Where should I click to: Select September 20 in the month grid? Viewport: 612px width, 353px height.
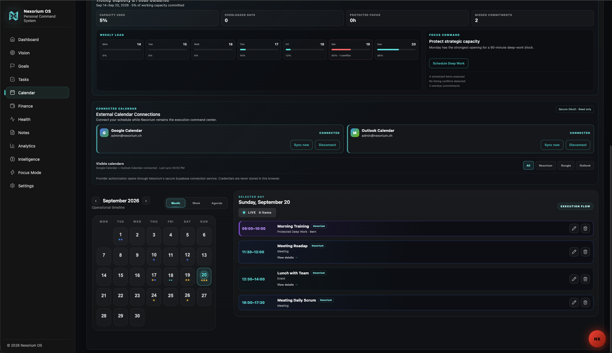tap(204, 277)
